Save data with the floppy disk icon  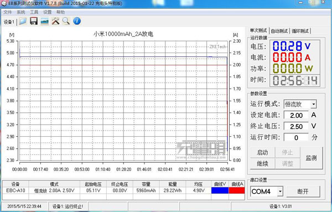pyautogui.click(x=34, y=21)
